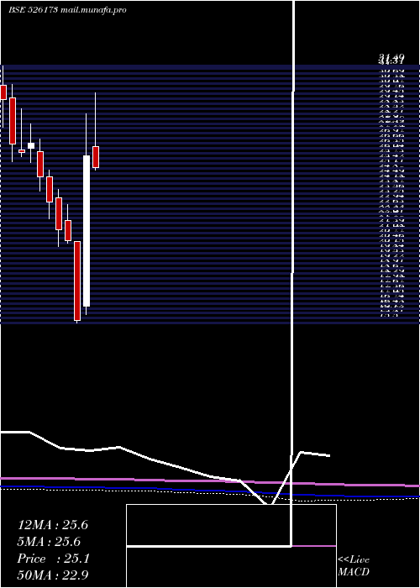Click the small white doji candlestick body

pyautogui.click(x=31, y=145)
